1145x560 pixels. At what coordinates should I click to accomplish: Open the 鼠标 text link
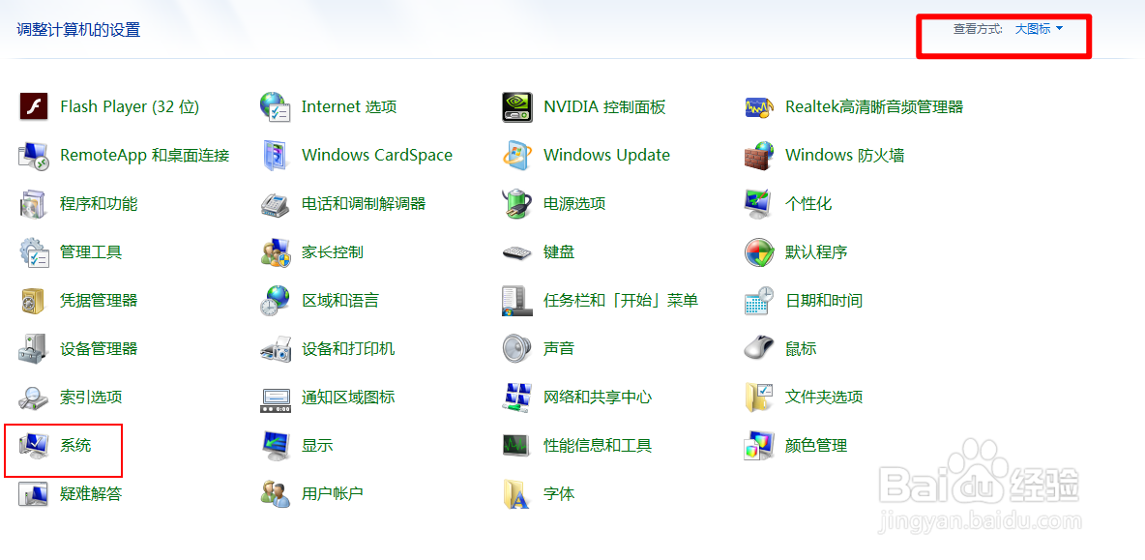[801, 348]
